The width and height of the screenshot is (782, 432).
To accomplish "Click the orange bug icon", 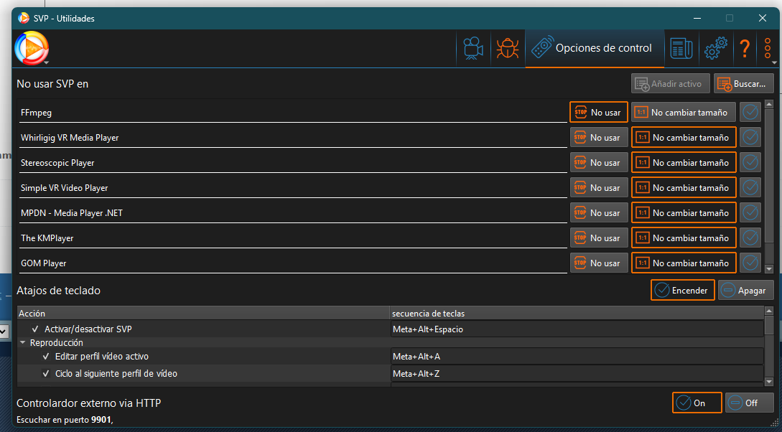I will [508, 49].
